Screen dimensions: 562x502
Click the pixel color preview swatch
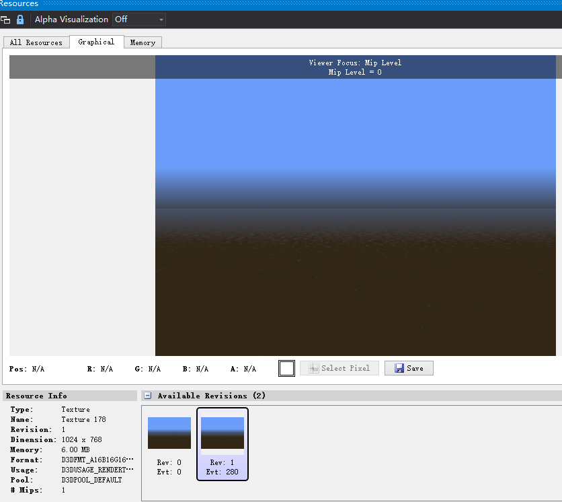[x=287, y=369]
